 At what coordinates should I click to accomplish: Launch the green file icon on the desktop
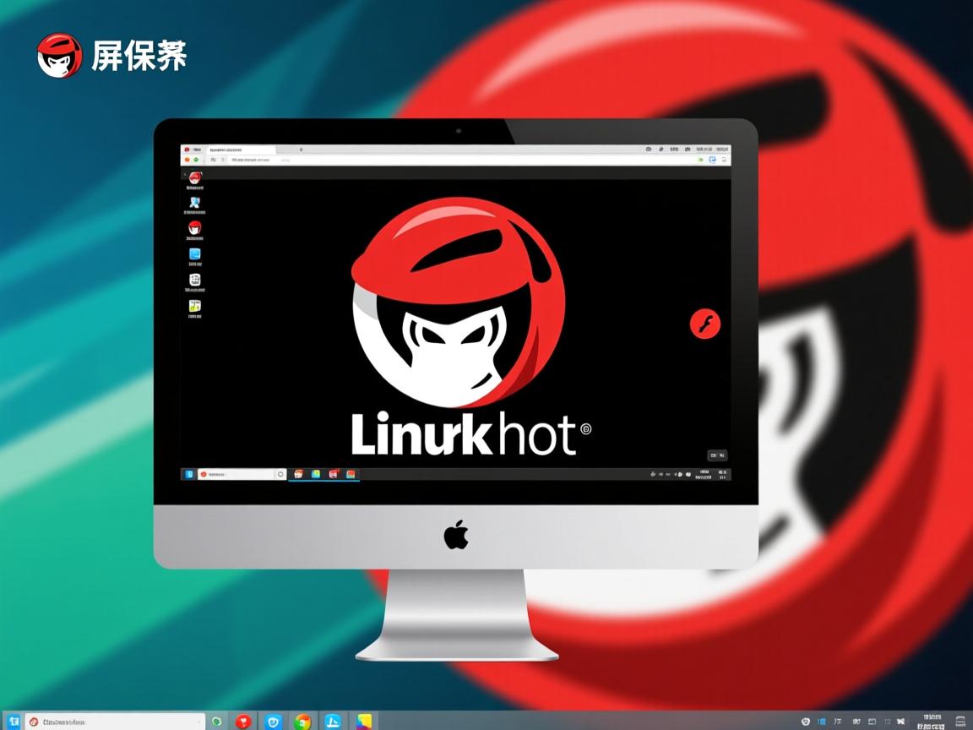coord(194,304)
